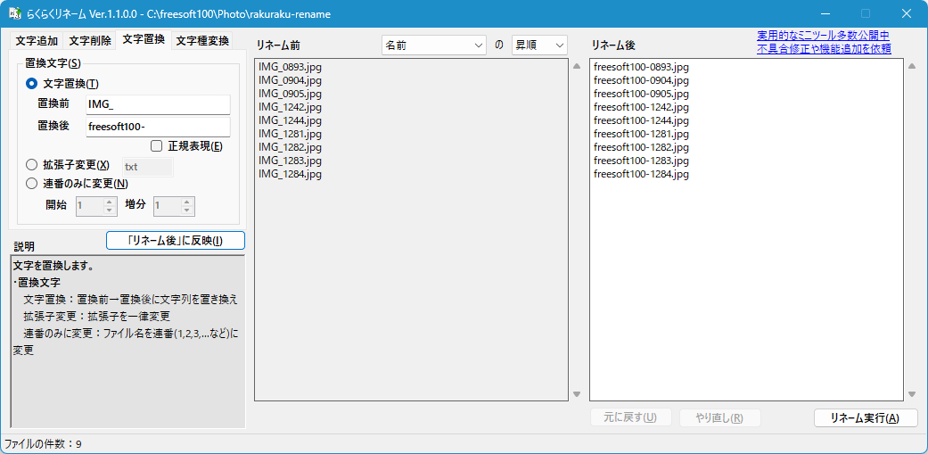Expand the 昇順 sort order dropdown
This screenshot has height=454, width=928.
click(x=539, y=45)
